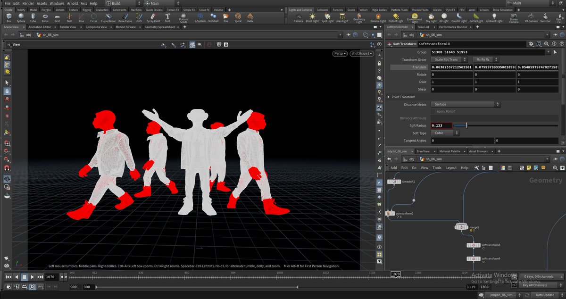The height and width of the screenshot is (299, 566).
Task: Switch to the Geometry Spreadsheet tab
Action: click(x=159, y=27)
